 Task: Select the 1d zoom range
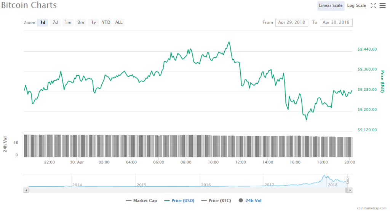[43, 22]
